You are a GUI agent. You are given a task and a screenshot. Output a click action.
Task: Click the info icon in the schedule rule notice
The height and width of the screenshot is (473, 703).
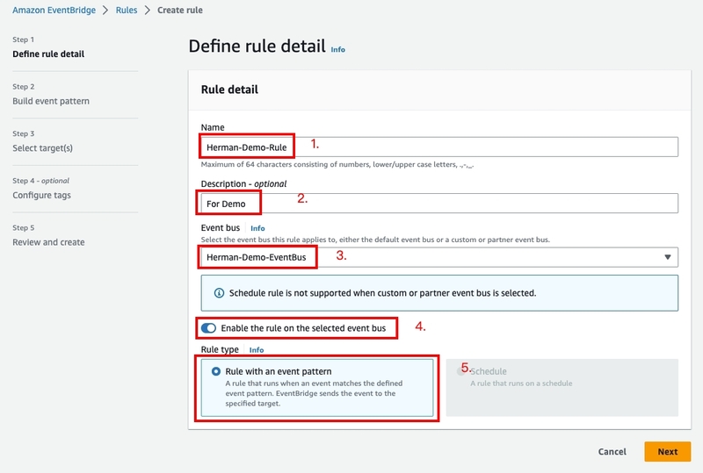click(219, 293)
